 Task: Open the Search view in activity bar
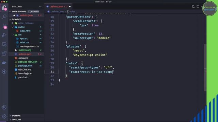(x=4, y=17)
